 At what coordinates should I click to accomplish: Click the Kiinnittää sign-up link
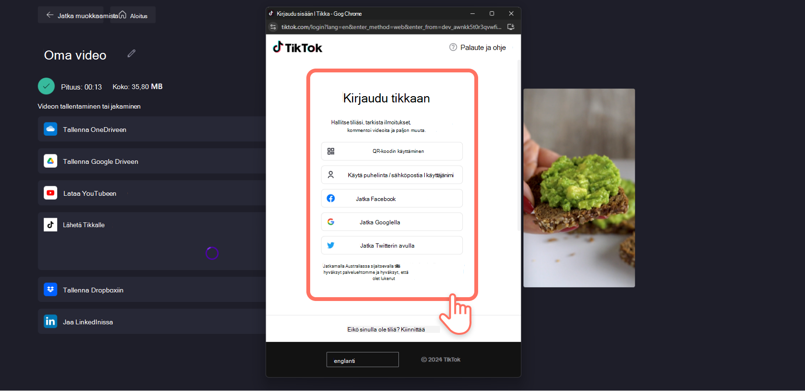(413, 330)
